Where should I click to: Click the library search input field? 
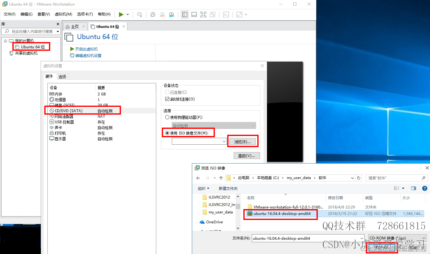coord(31,31)
